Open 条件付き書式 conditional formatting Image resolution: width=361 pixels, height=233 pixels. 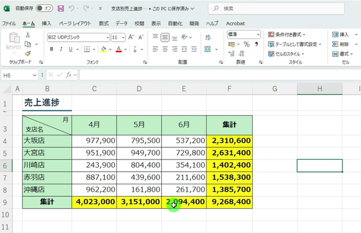click(287, 35)
